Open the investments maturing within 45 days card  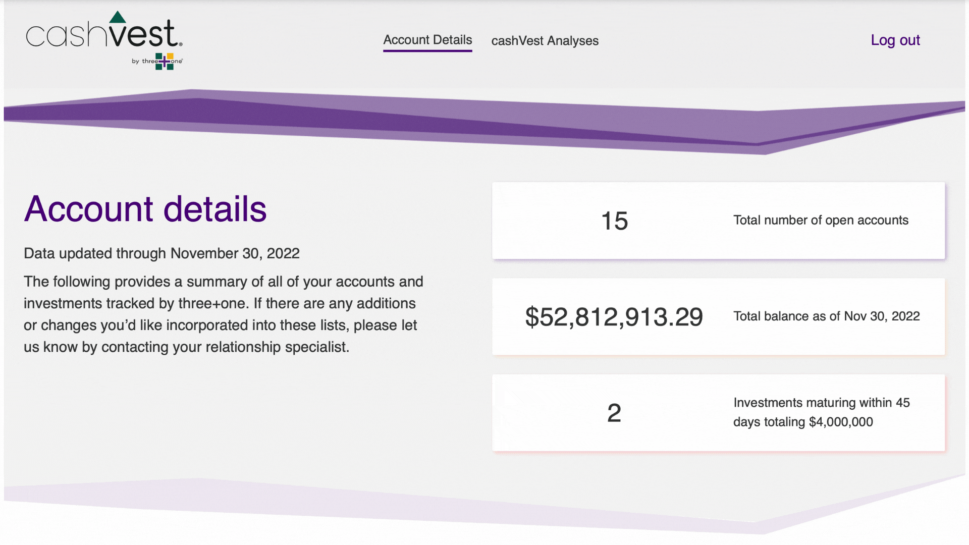click(718, 413)
